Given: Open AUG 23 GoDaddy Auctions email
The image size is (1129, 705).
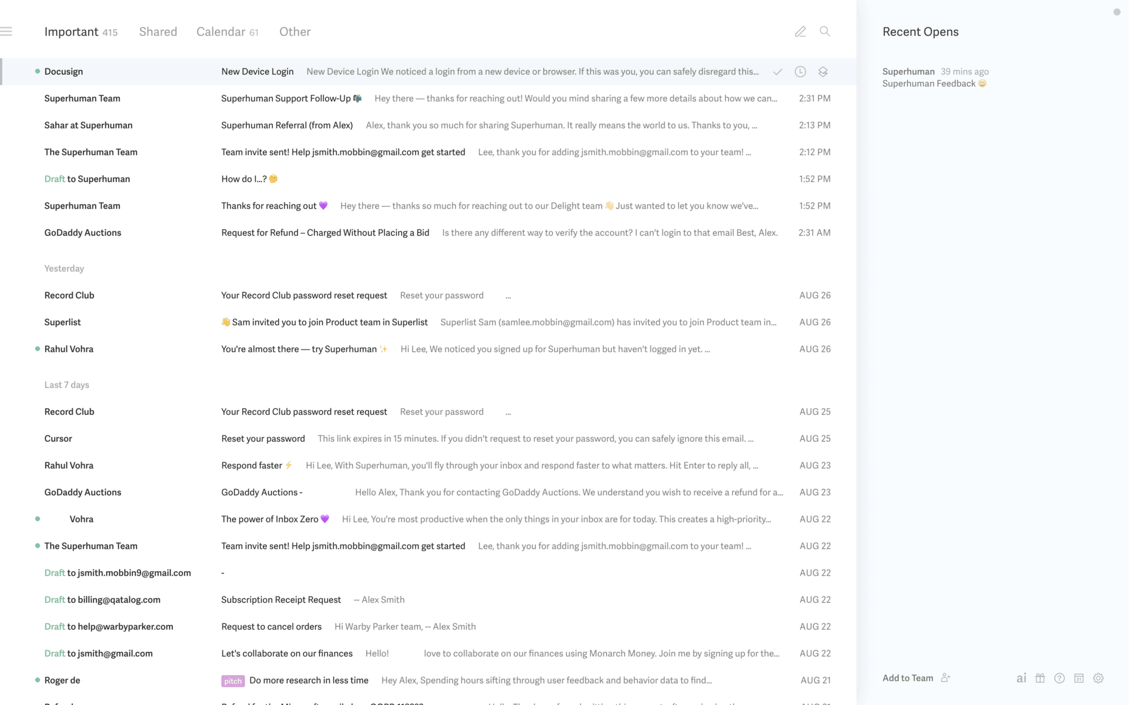Looking at the screenshot, I should [x=428, y=492].
